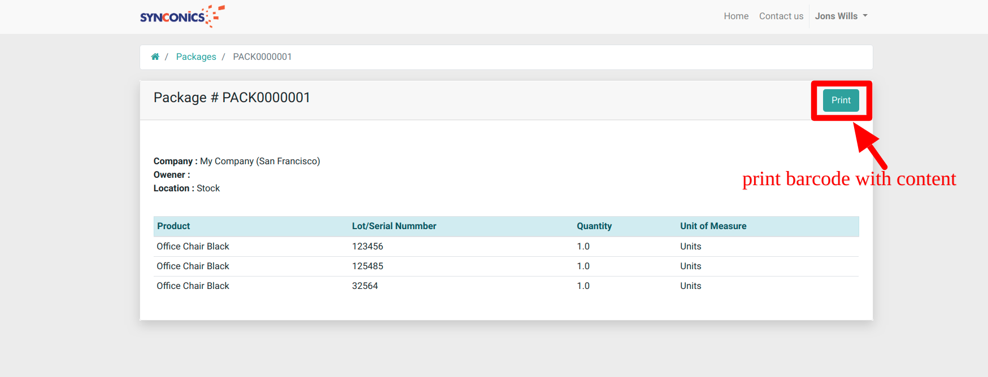Select the lot number 123456 cell
988x377 pixels.
click(x=367, y=247)
